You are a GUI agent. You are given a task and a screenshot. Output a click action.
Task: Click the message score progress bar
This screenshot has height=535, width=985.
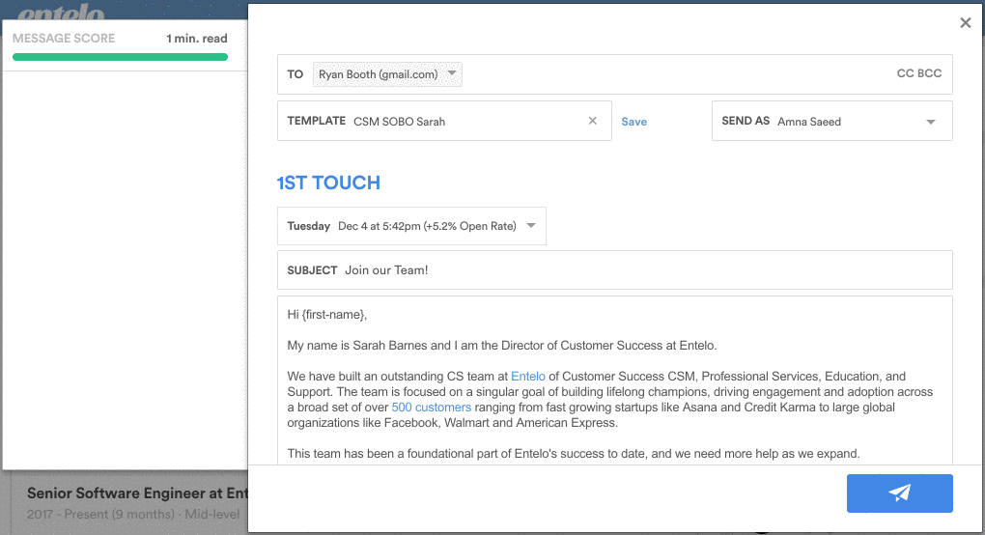(120, 57)
